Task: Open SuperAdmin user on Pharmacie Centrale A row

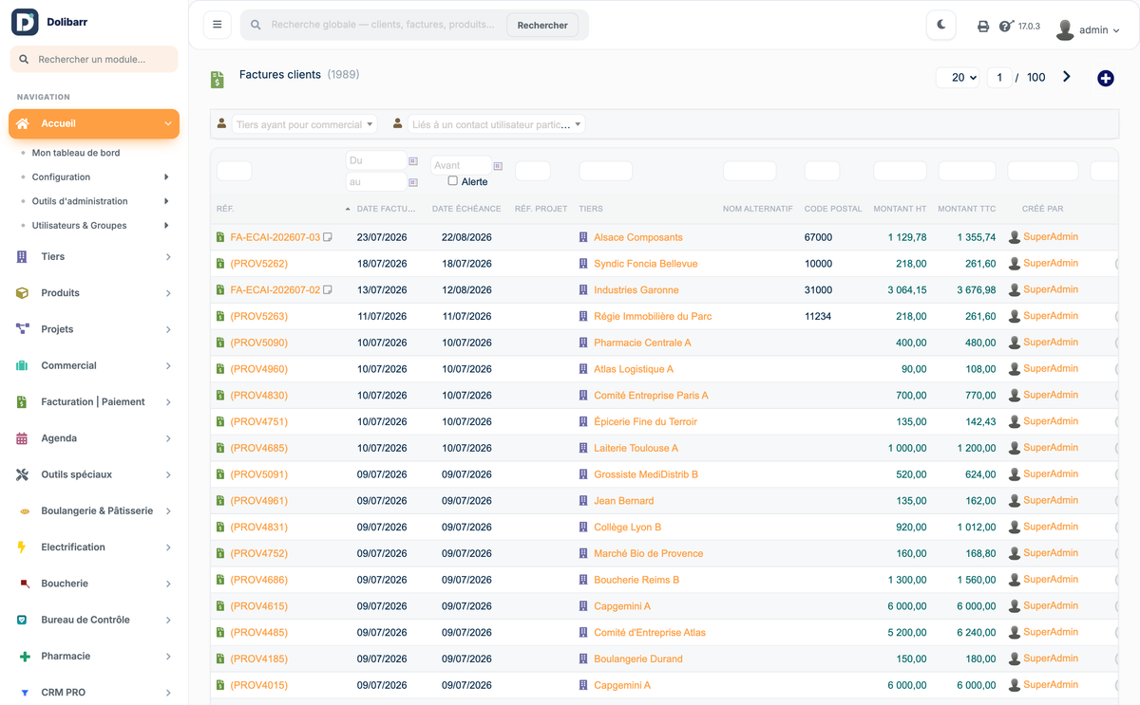Action: tap(1051, 342)
